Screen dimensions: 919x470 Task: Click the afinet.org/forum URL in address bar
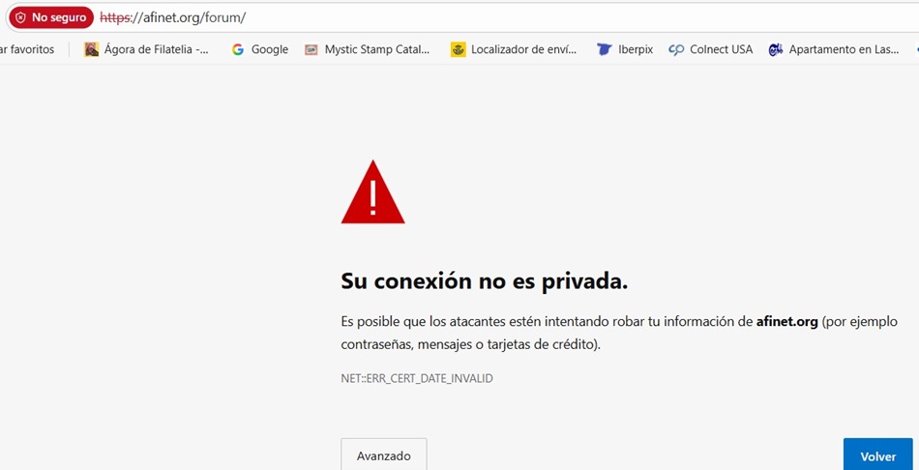[172, 17]
